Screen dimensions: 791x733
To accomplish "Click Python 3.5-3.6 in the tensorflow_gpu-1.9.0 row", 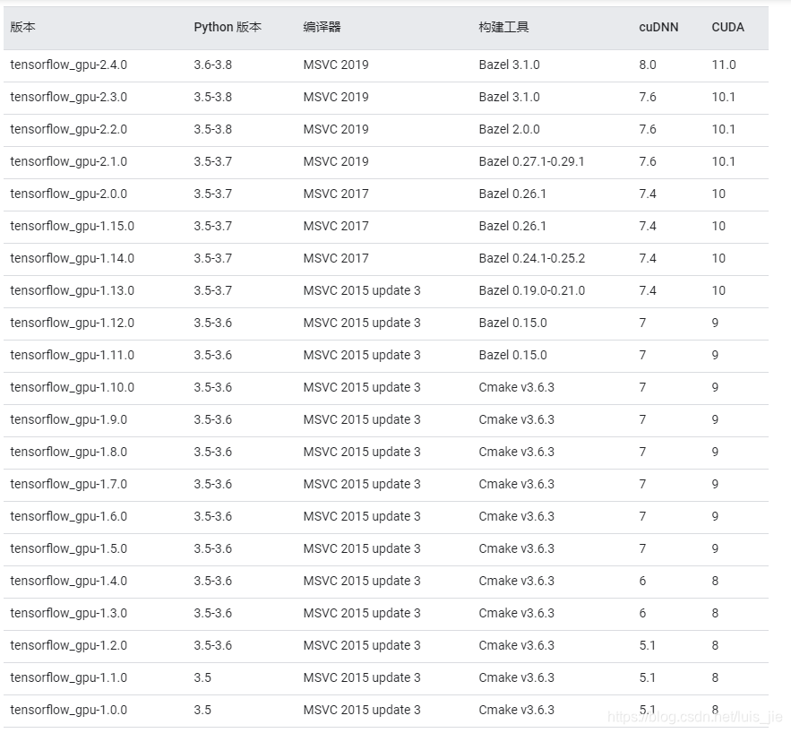I will [213, 419].
